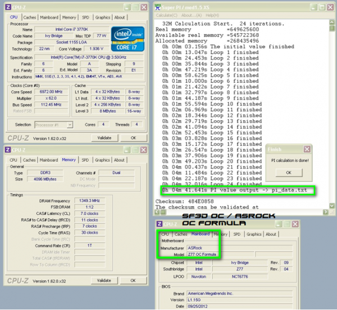Switch to Graphics tab in top CPU-Z window
The height and width of the screenshot is (310, 337).
(103, 17)
